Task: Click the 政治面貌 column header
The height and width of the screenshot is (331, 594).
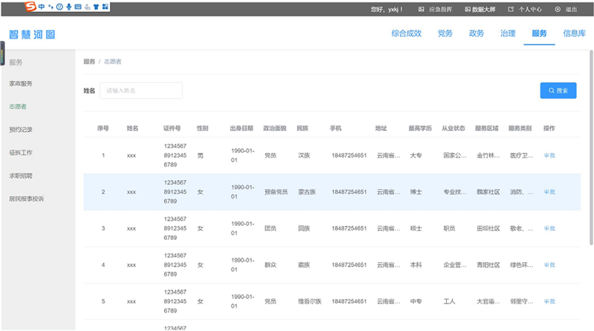Action: (x=275, y=128)
